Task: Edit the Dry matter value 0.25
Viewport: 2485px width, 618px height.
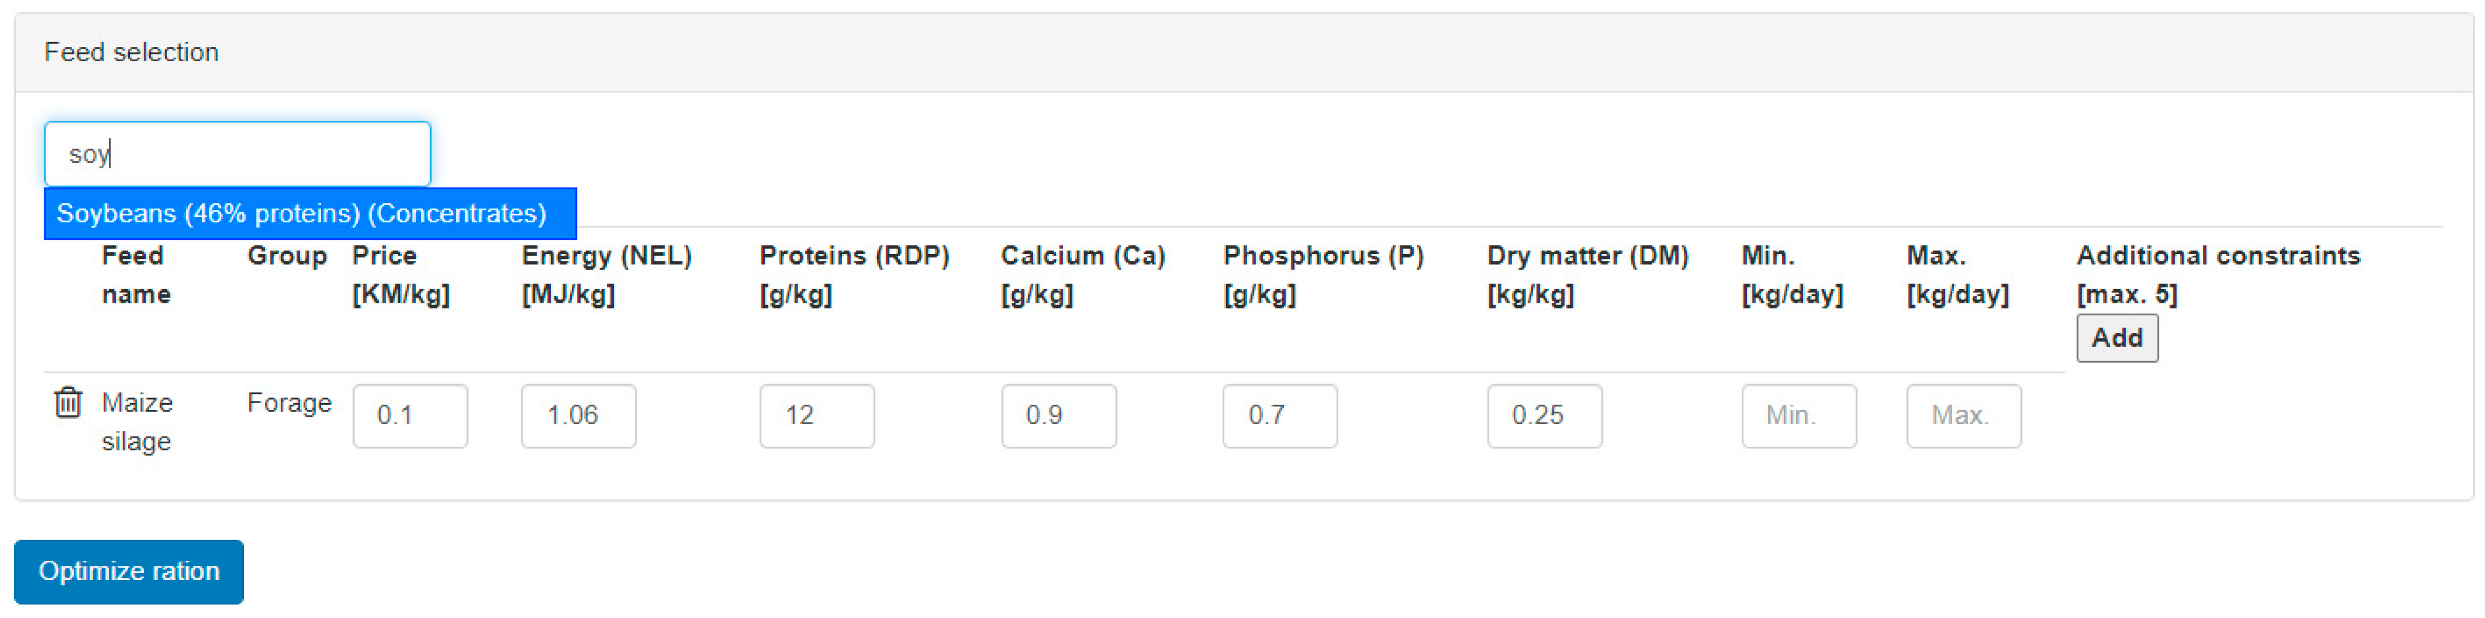Action: [1543, 416]
